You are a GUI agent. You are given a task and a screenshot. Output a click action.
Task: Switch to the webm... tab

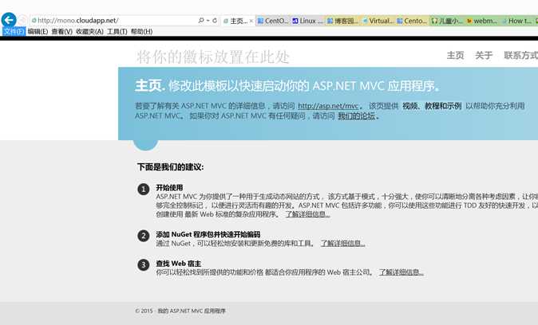[x=482, y=21]
